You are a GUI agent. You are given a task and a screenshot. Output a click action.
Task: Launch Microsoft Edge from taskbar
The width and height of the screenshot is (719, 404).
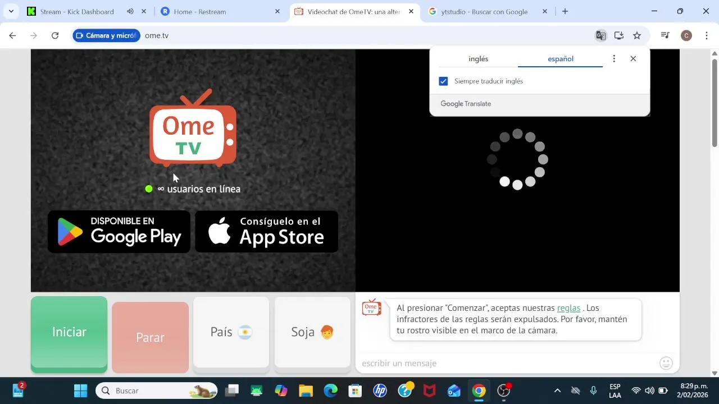pyautogui.click(x=330, y=391)
